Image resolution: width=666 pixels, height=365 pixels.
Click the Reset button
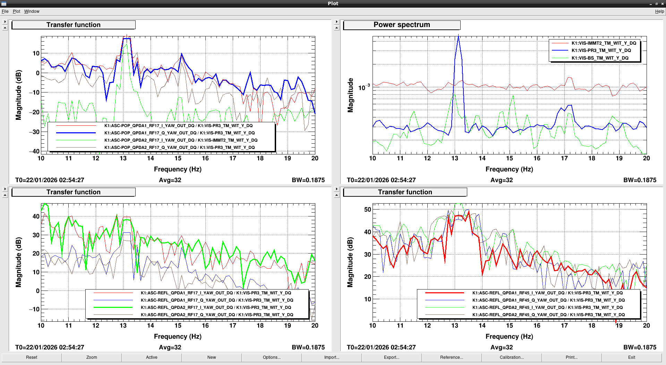pos(32,357)
